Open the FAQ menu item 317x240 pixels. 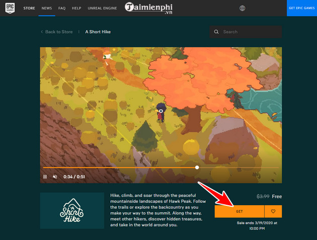point(62,8)
